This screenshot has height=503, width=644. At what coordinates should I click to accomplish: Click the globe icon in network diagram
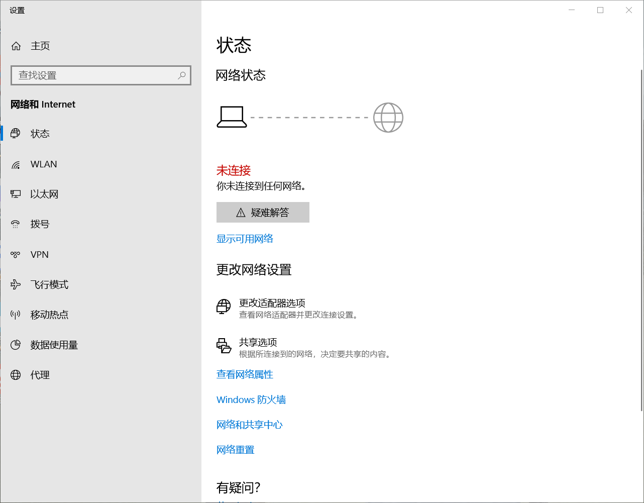(388, 118)
